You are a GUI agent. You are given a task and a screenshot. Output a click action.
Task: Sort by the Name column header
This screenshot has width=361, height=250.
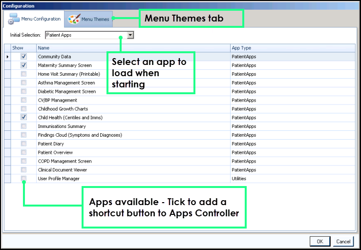tap(133, 48)
